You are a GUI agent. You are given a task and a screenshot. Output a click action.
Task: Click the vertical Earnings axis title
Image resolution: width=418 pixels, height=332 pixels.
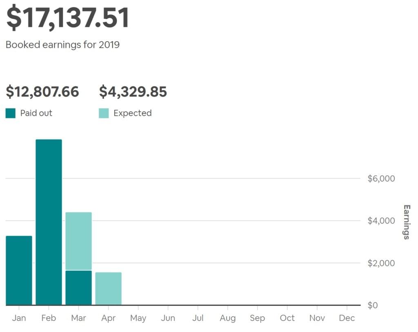[x=407, y=222]
